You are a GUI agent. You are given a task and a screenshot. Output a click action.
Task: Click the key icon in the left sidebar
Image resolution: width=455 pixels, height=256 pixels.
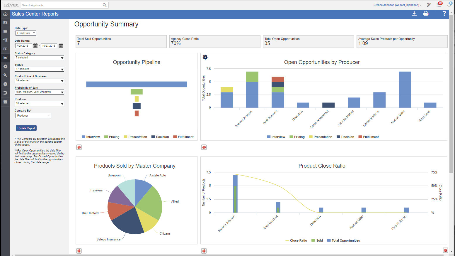coord(5,75)
